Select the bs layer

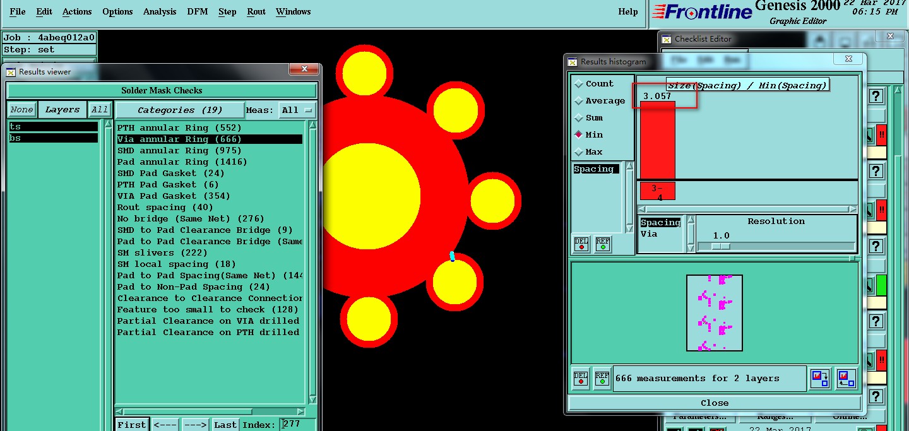(54, 138)
